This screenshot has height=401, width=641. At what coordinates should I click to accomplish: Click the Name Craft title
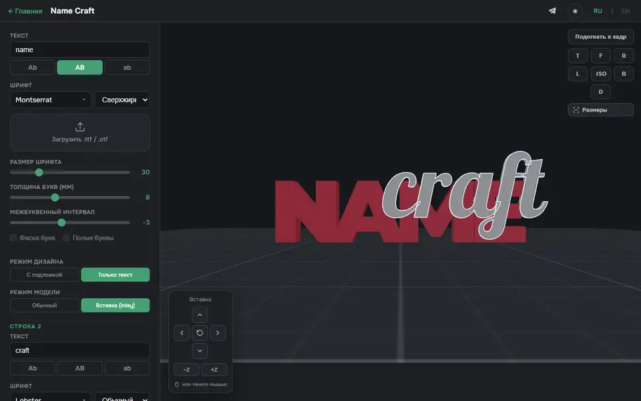pyautogui.click(x=72, y=11)
